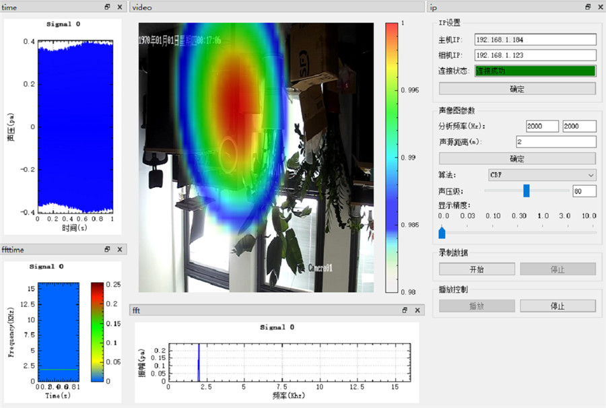This screenshot has height=408, width=606.
Task: Click the 'Signal 0' title in time panel
Action: 63,24
